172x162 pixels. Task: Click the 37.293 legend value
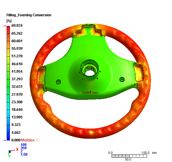[17, 79]
